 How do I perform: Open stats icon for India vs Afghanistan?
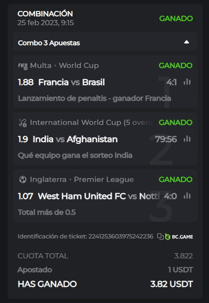[187, 139]
